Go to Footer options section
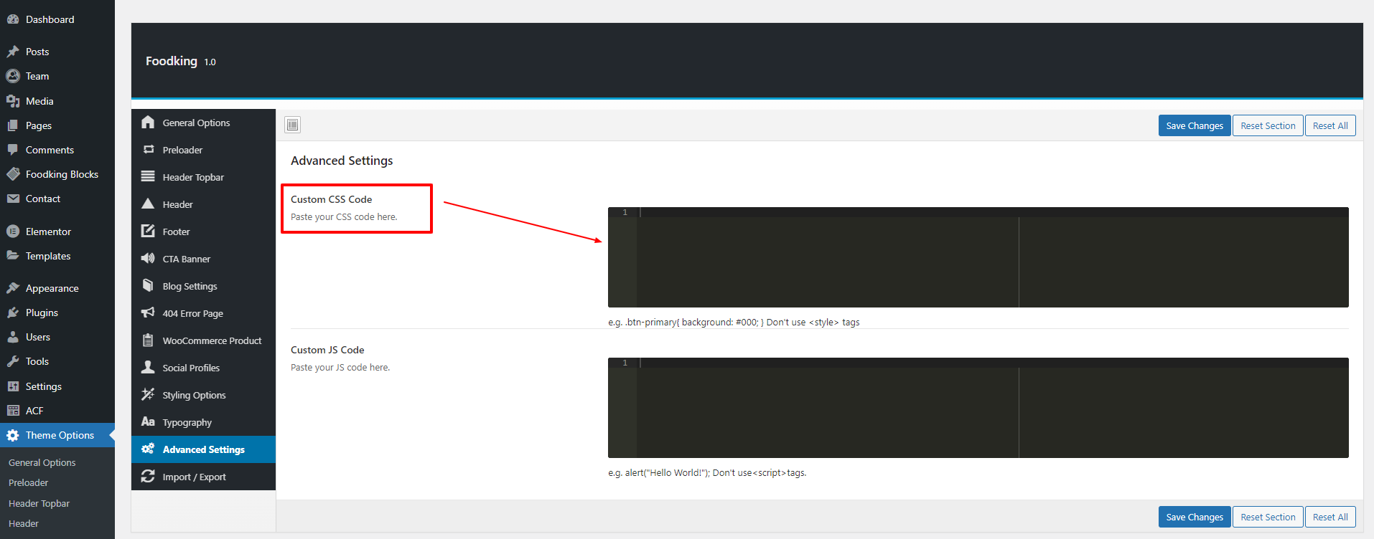Screen dimensions: 1374x539 point(176,232)
